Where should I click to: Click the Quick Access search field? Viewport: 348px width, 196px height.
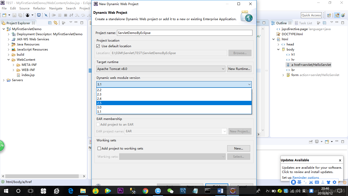pos(311,15)
